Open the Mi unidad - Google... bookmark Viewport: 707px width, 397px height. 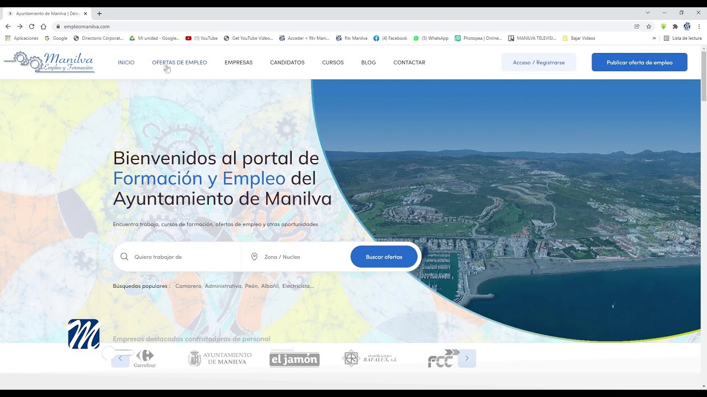(x=155, y=39)
